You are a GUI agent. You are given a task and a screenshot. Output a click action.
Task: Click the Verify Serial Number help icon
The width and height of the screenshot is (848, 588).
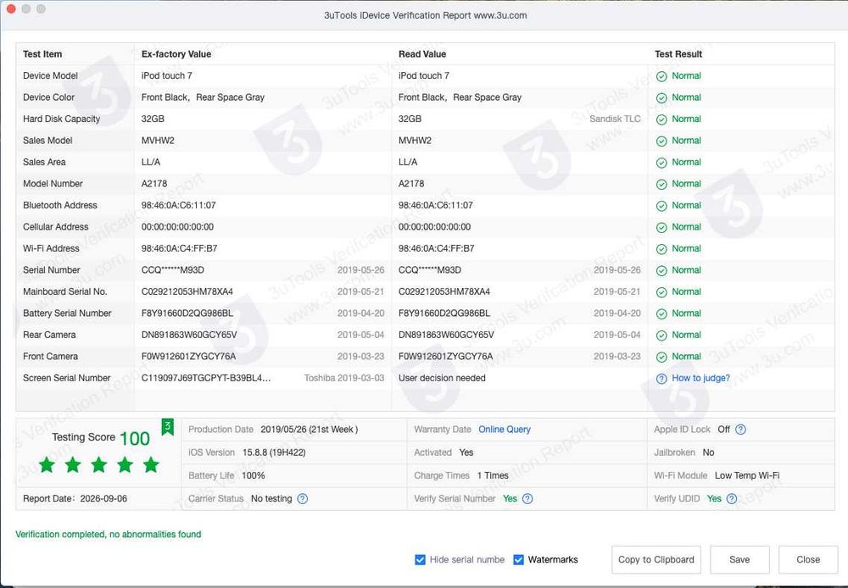pyautogui.click(x=527, y=499)
